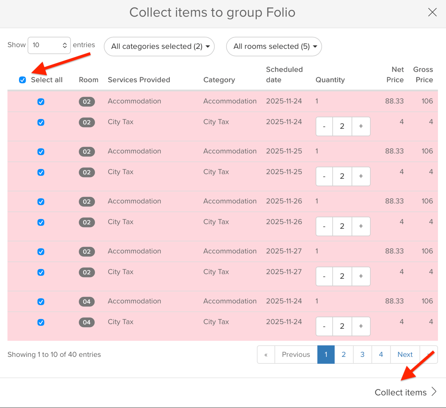Decrease City Tax quantity for room 02 2025-11-26
This screenshot has height=408, width=446.
(x=324, y=226)
